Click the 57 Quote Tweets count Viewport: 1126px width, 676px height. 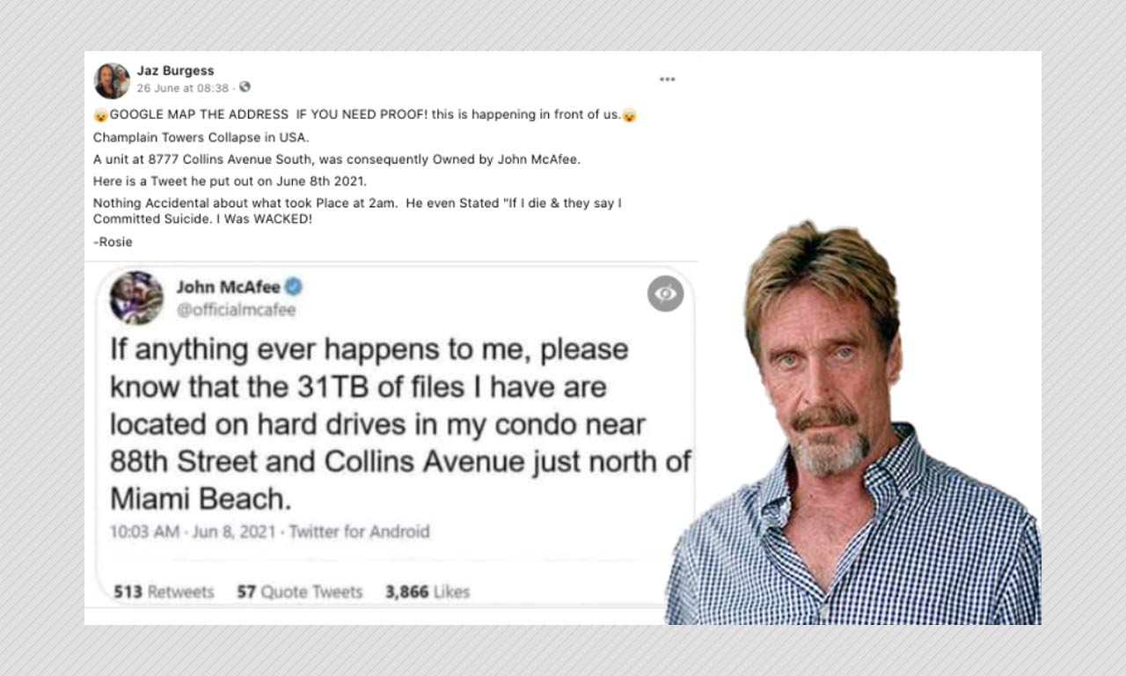click(x=300, y=591)
